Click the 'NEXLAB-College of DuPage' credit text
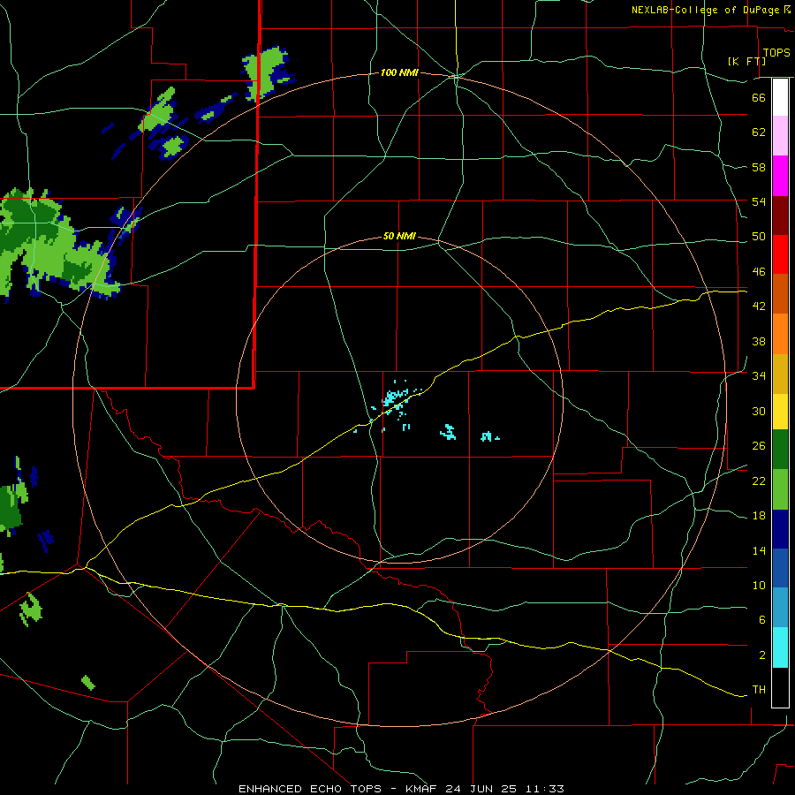The height and width of the screenshot is (795, 795). pos(707,10)
